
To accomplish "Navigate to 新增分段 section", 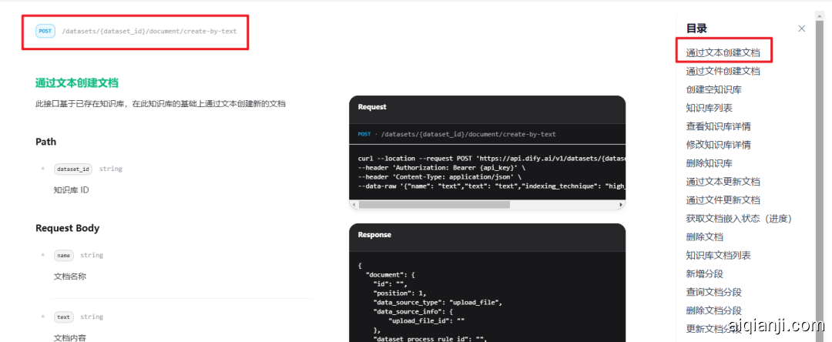I will pyautogui.click(x=704, y=274).
